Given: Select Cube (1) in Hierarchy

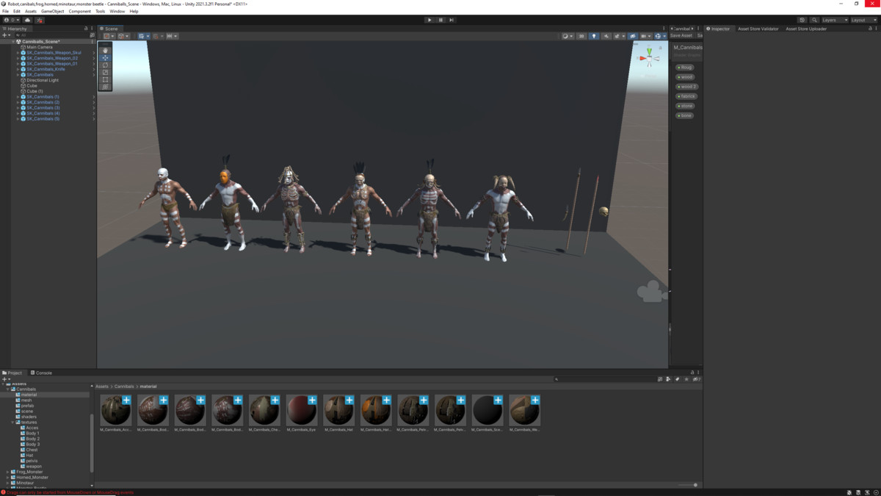Looking at the screenshot, I should tap(35, 91).
